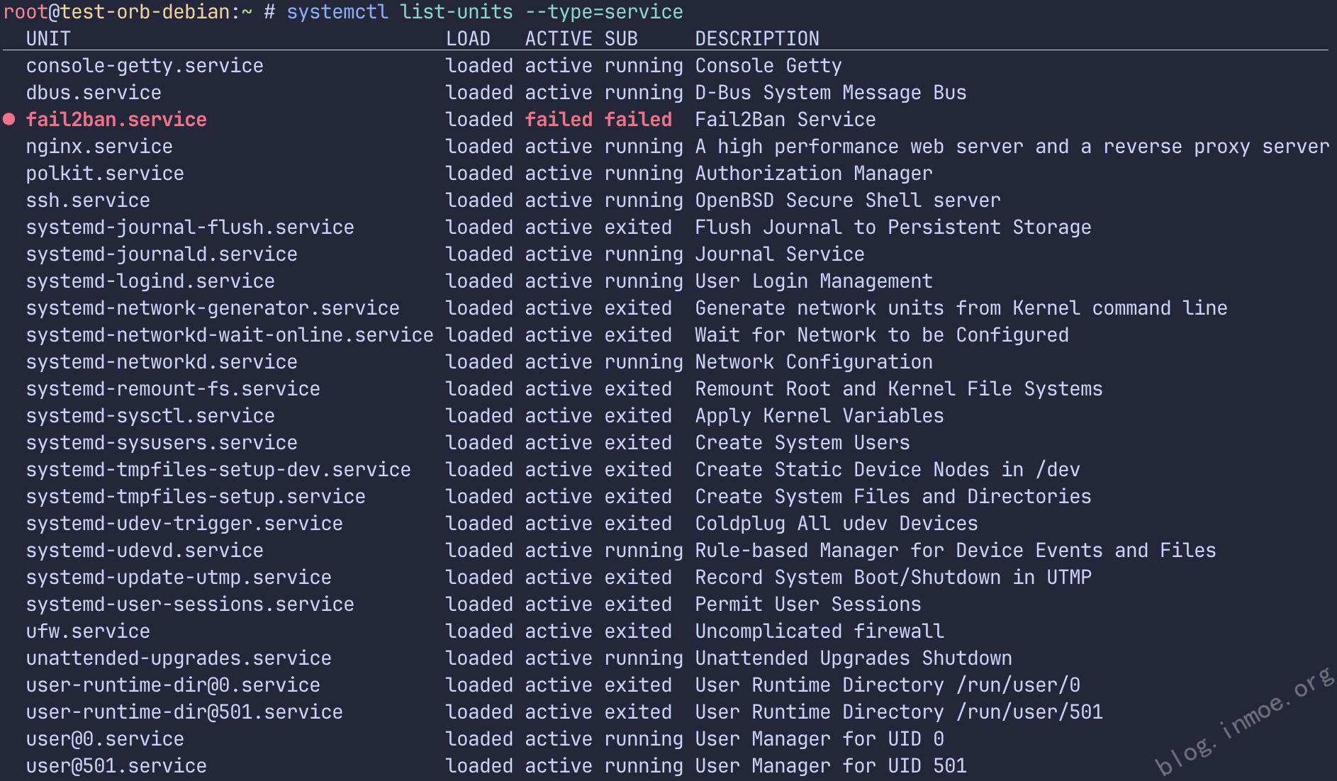
Task: Click the red failed status dot
Action: tap(9, 120)
